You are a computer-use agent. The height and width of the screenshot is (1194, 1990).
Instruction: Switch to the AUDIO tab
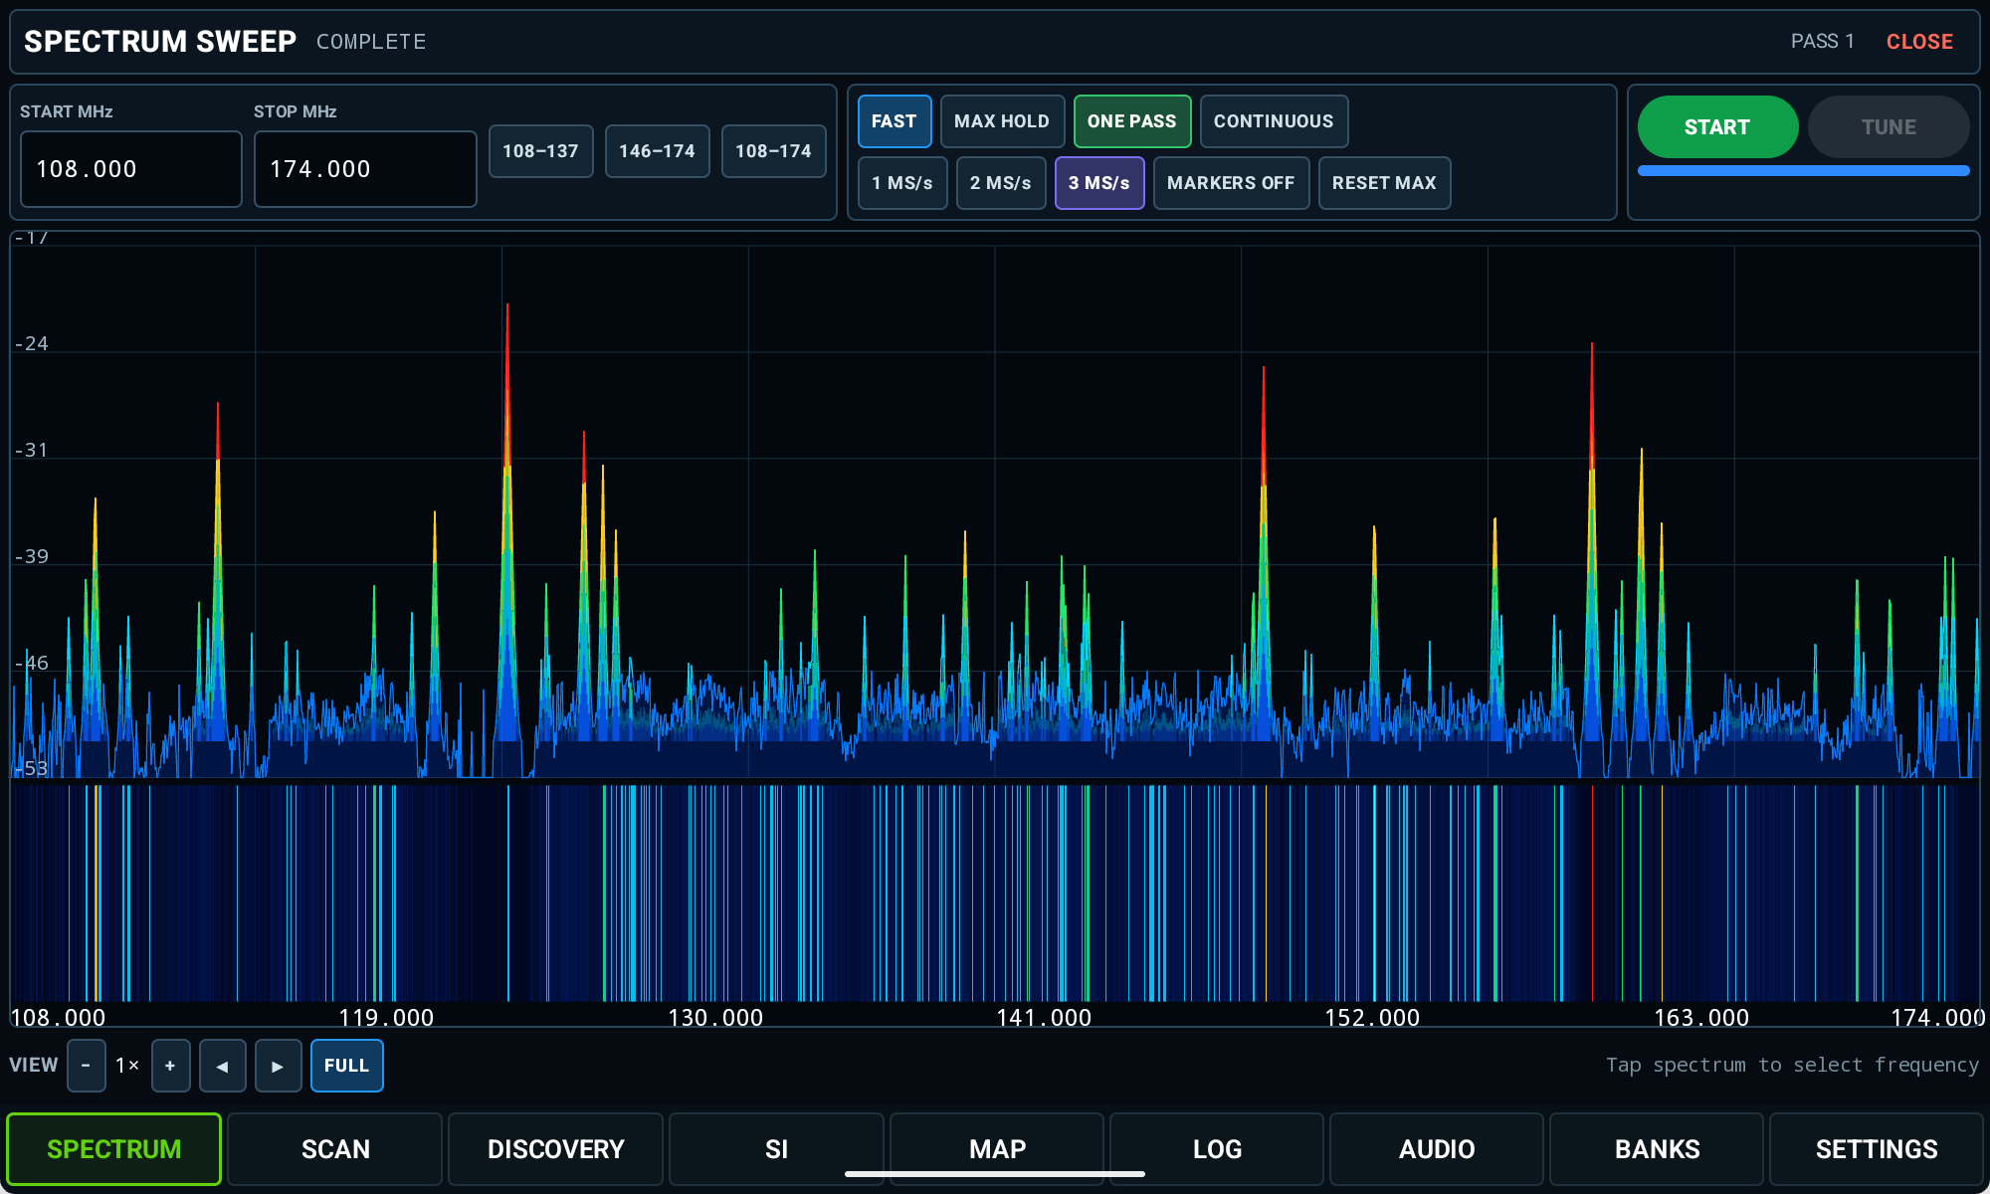[1437, 1149]
